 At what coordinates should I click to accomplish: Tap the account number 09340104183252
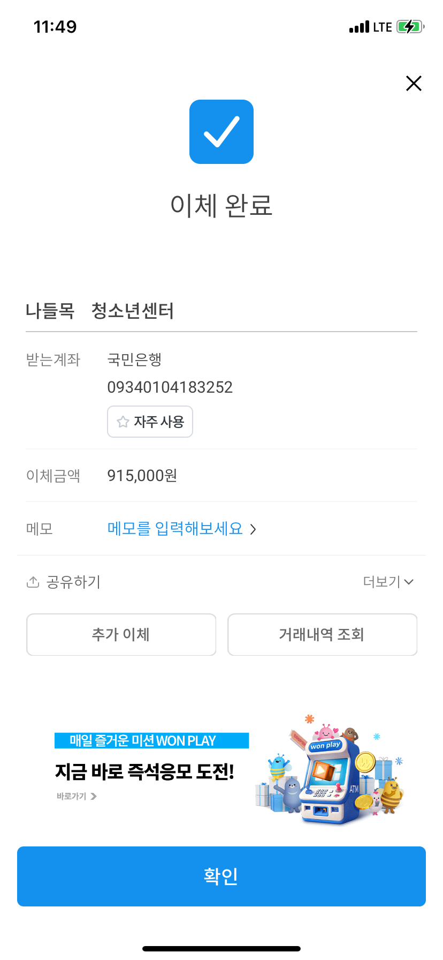[170, 387]
